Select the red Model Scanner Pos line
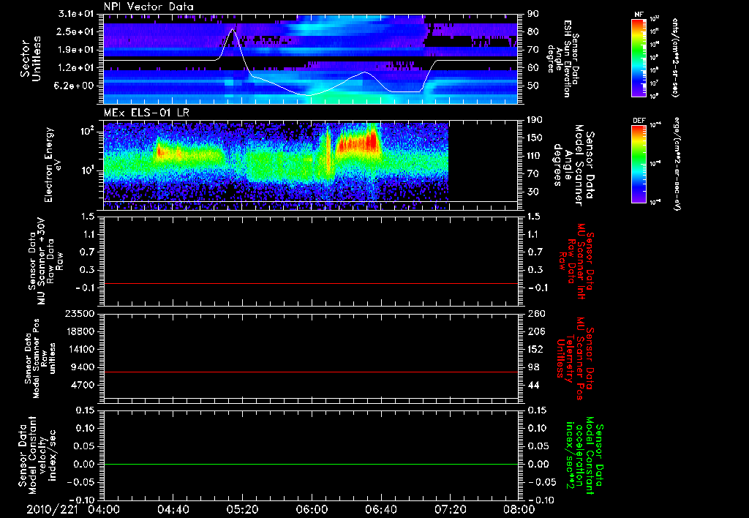Viewport: 749px width, 518px height. point(310,372)
